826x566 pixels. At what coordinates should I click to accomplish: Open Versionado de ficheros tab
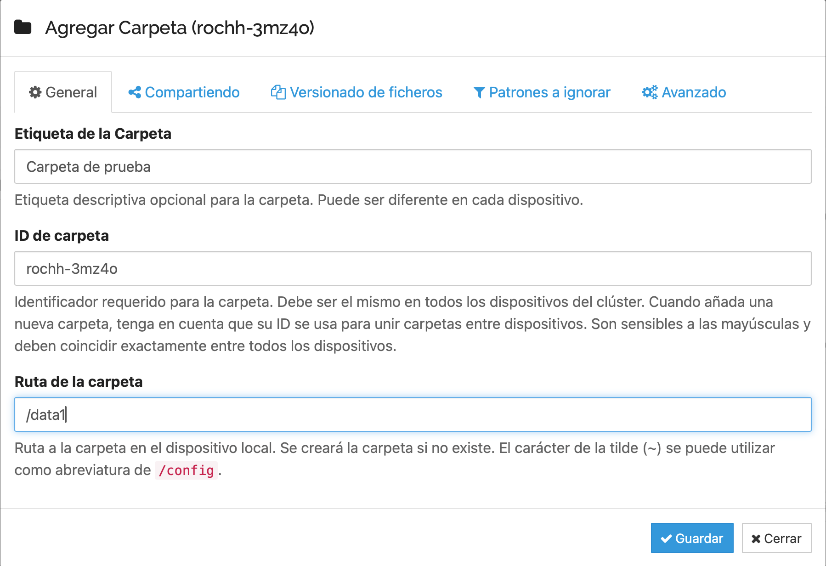tap(356, 92)
